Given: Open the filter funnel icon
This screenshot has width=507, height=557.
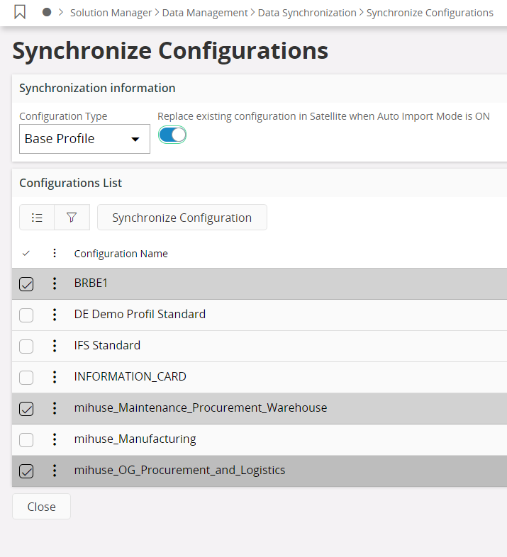Looking at the screenshot, I should (72, 218).
